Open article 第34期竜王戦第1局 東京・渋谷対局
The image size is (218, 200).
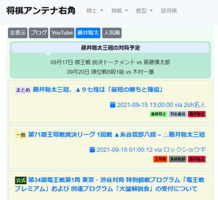[x=110, y=184]
